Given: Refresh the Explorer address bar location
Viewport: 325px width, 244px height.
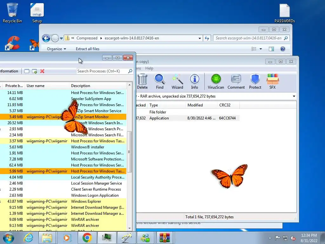Looking at the screenshot, I should point(207,38).
